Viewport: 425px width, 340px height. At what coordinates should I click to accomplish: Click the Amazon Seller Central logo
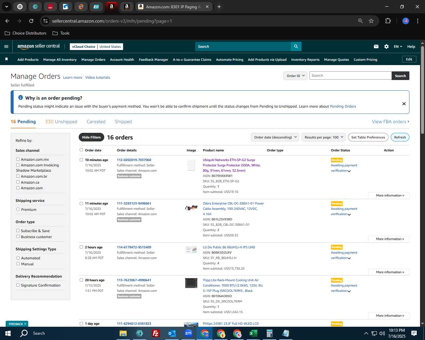click(39, 46)
